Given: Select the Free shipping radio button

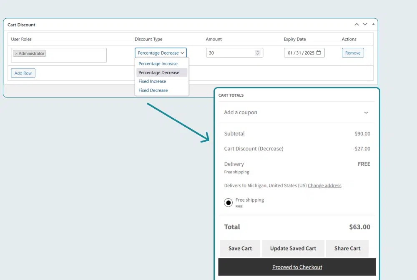Looking at the screenshot, I should [x=229, y=203].
